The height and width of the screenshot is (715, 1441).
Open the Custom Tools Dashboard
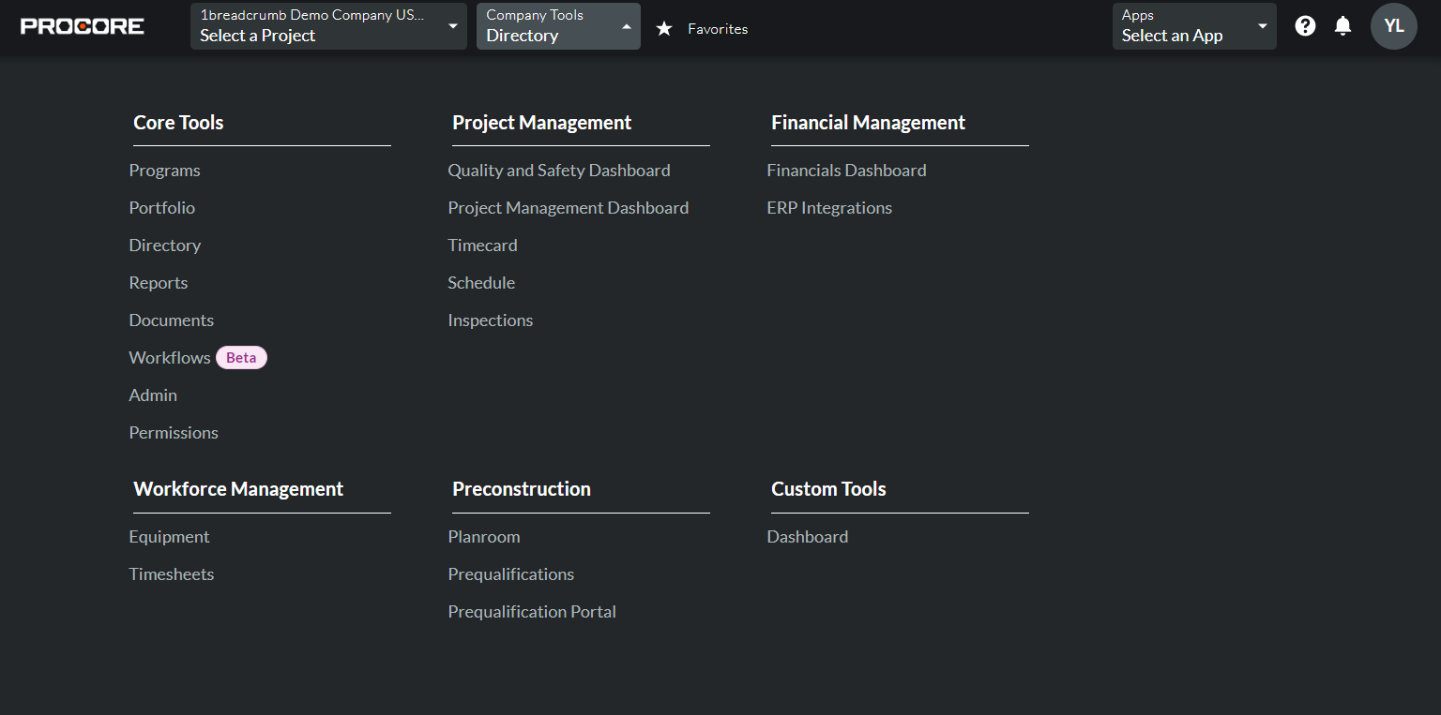click(808, 536)
